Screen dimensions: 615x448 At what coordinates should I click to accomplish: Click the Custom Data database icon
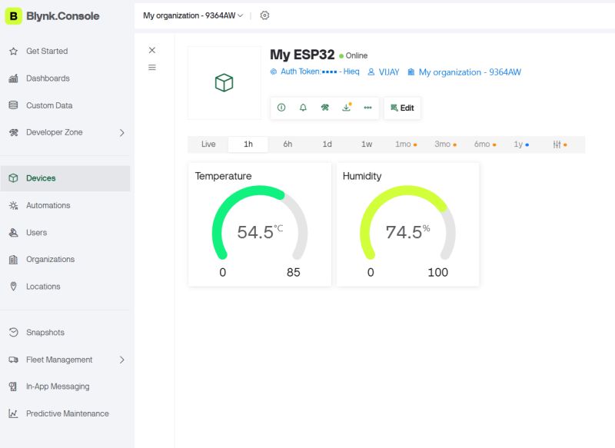click(x=13, y=105)
